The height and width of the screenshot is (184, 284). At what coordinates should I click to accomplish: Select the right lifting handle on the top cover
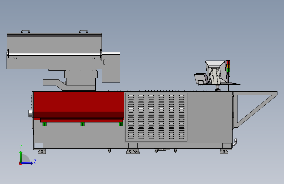(83, 32)
